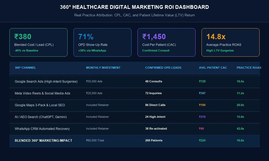Select the 'AI / AEO Search (ChatGPT, Gemini)' row name
The height and width of the screenshot is (161, 269).
click(x=41, y=117)
